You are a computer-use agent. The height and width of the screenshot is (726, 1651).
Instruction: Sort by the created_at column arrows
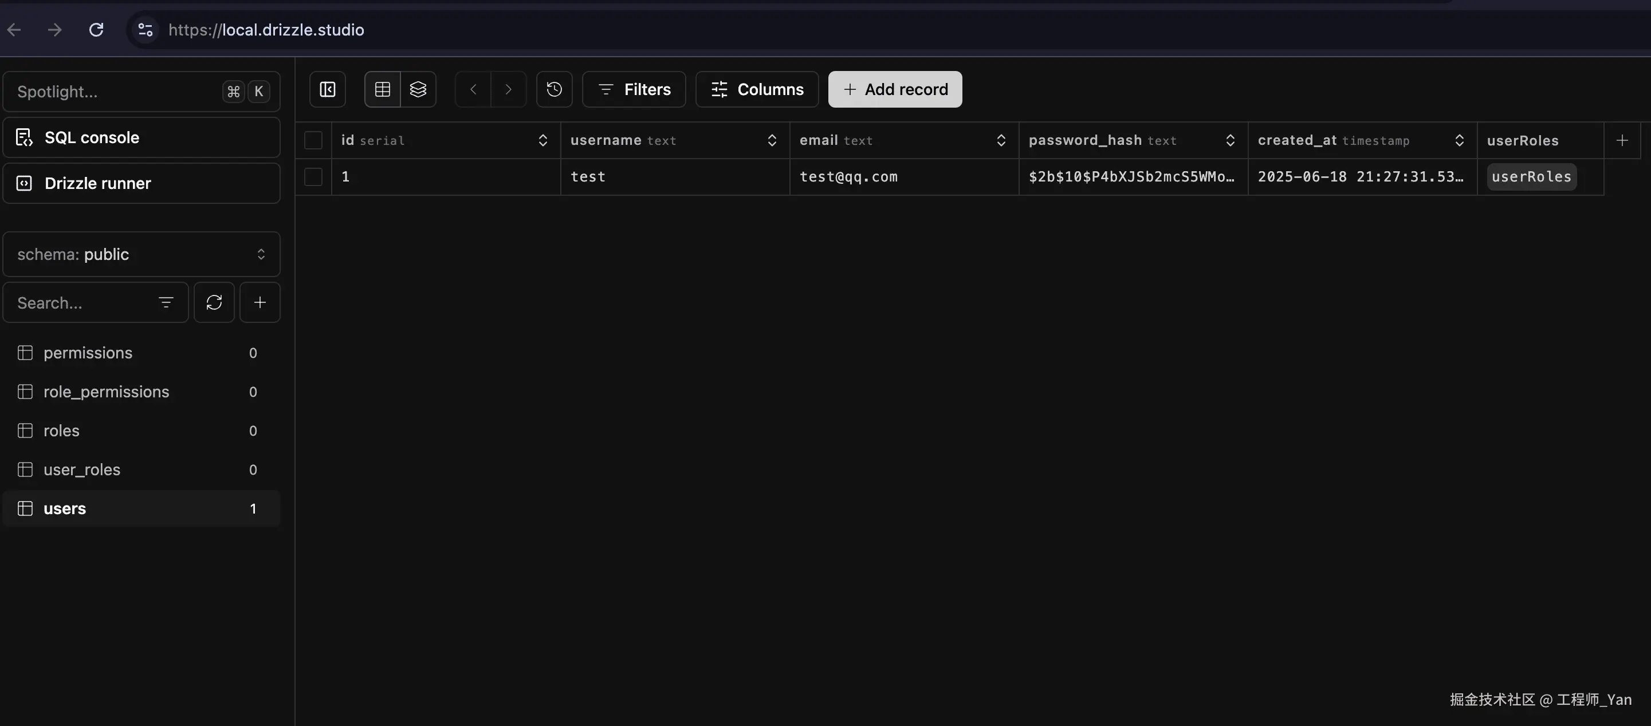tap(1459, 140)
